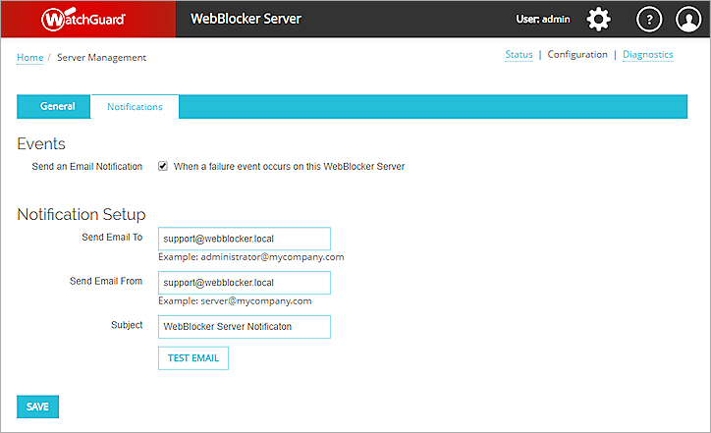
Task: Open the Configuration page
Action: [577, 54]
